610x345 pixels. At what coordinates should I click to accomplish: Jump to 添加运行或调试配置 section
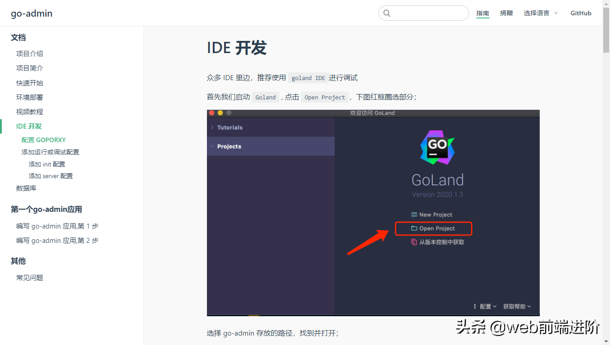coord(50,152)
